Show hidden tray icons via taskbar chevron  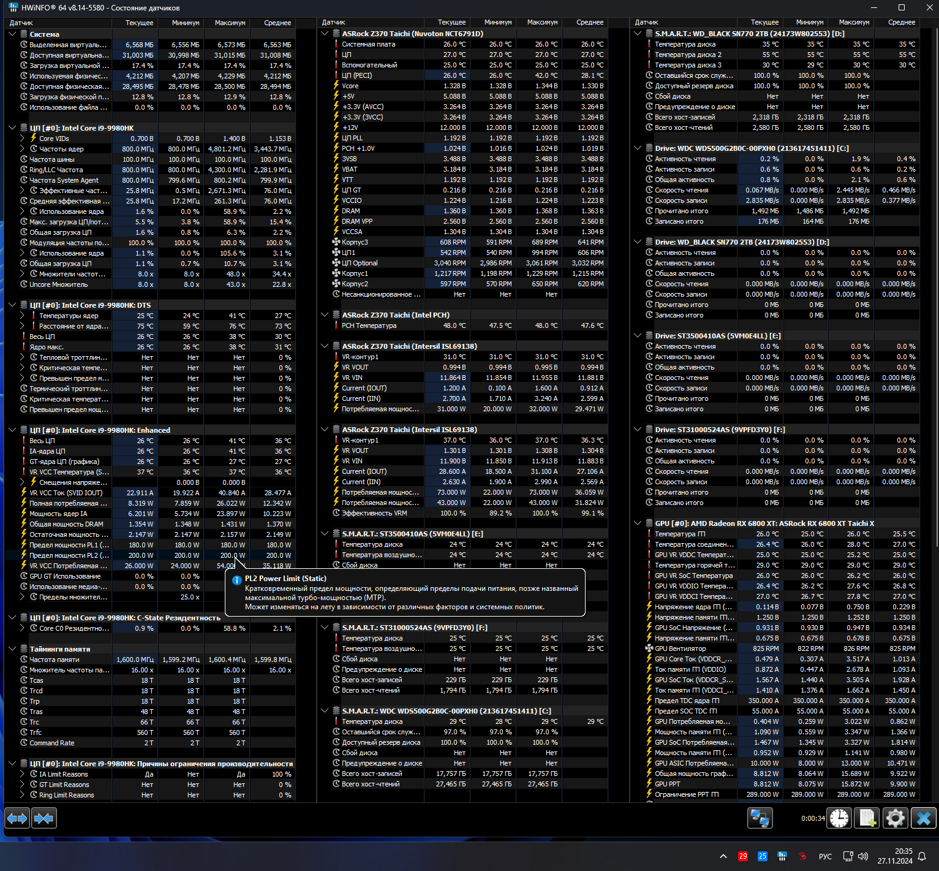pyautogui.click(x=723, y=856)
